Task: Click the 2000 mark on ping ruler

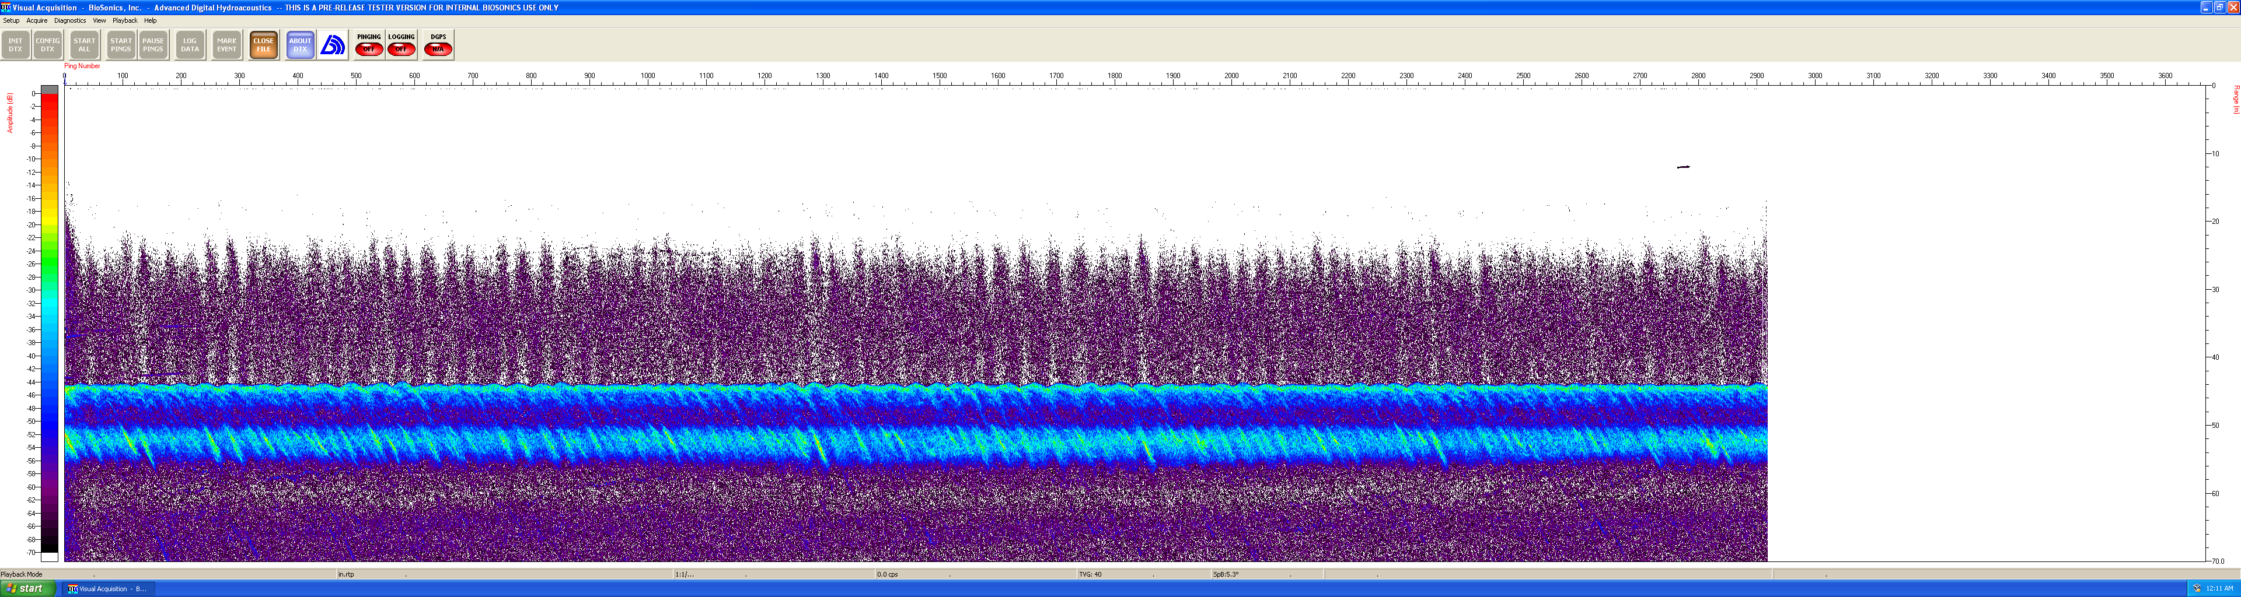Action: pos(1232,76)
